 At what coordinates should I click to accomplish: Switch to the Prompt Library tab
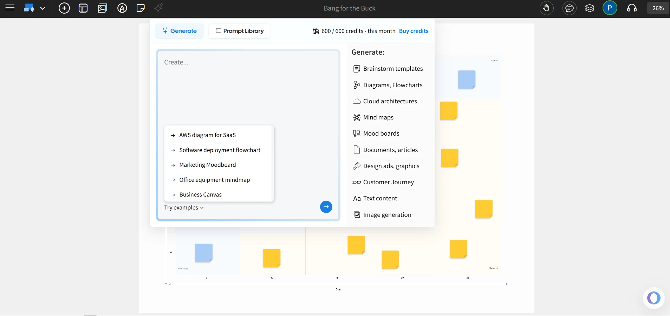click(x=240, y=31)
